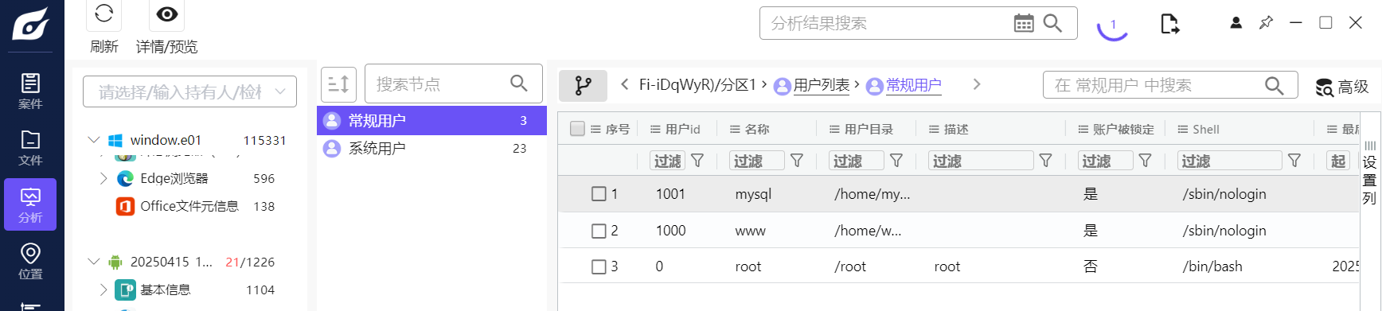This screenshot has width=1382, height=311.
Task: Open the 位置 (Location) sidebar section
Action: (30, 261)
